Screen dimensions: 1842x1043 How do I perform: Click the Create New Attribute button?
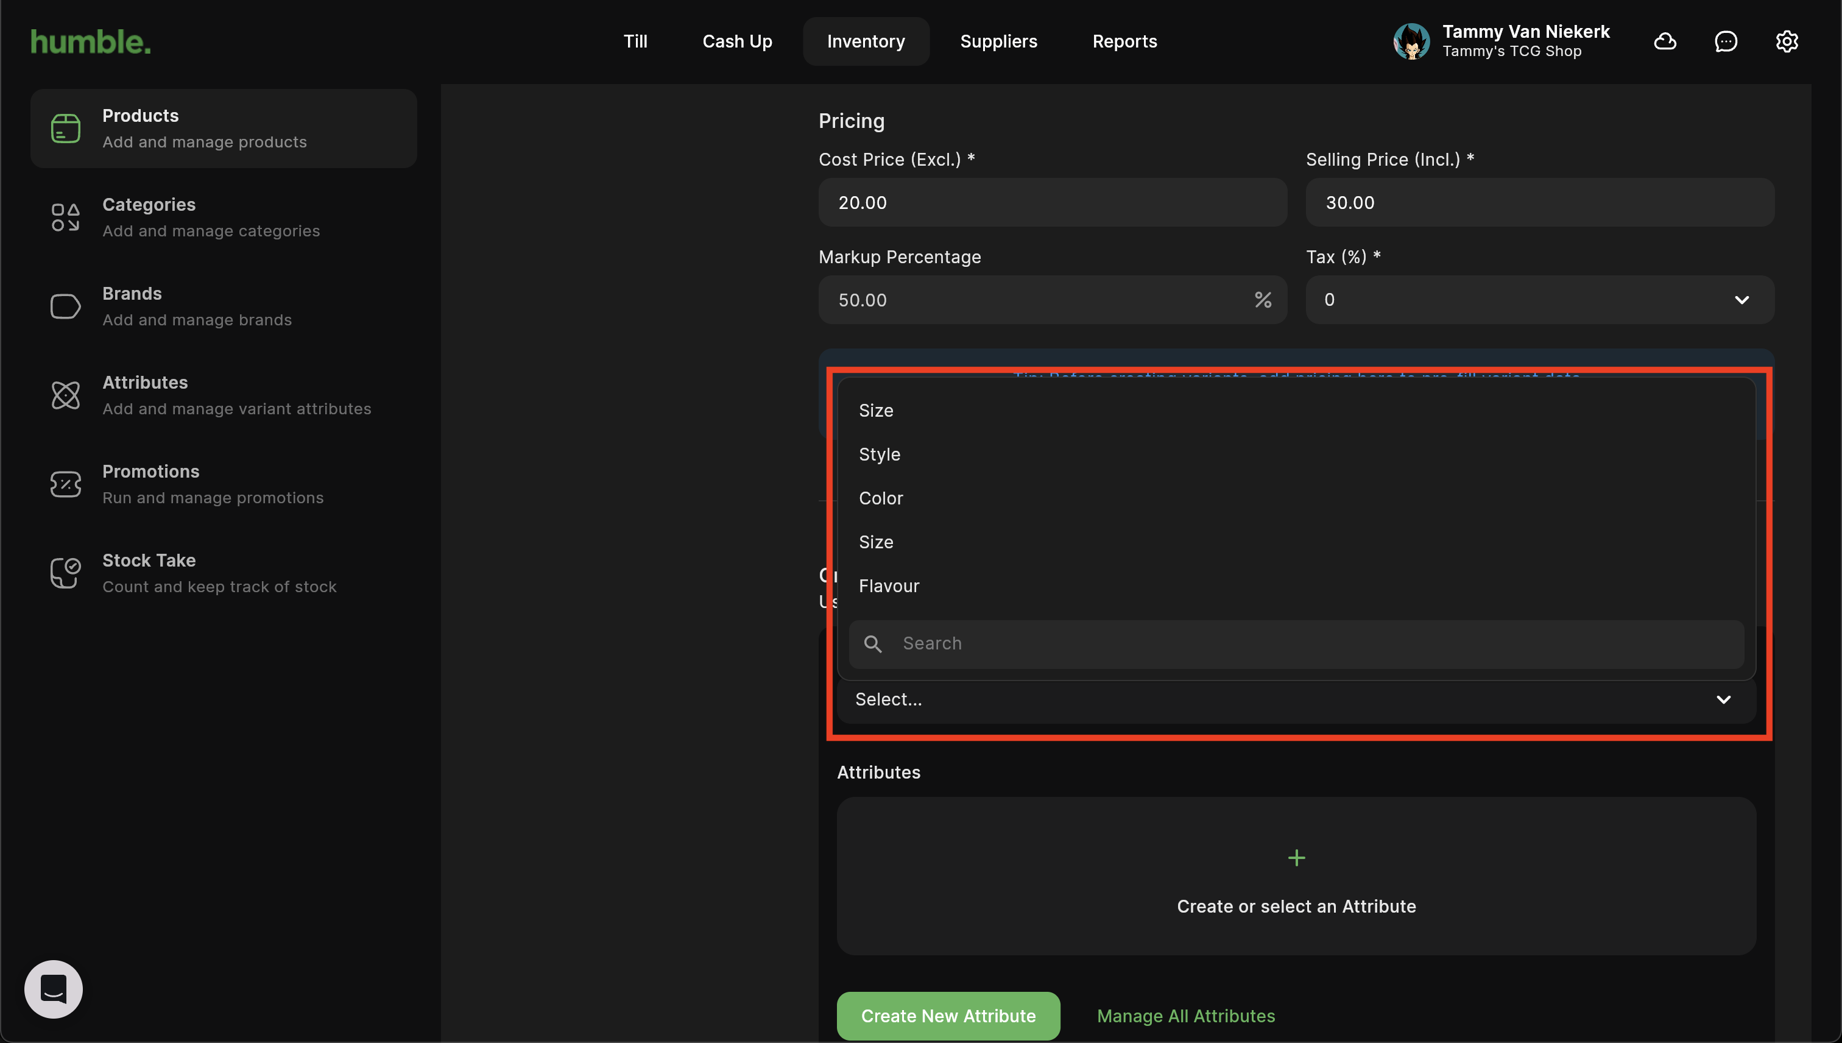tap(948, 1016)
